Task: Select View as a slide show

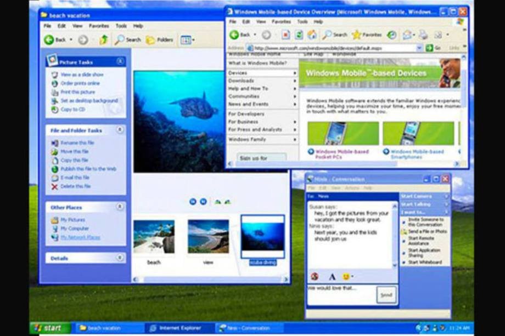Action: click(x=77, y=75)
